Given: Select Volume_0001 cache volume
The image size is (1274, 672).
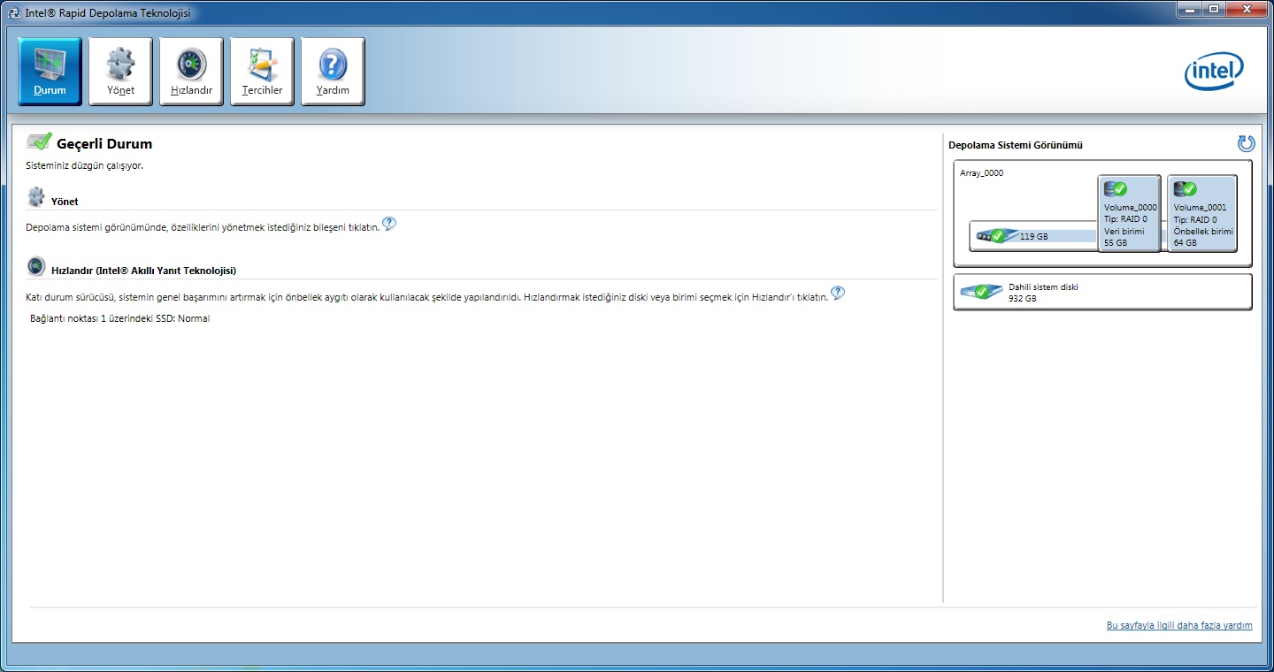Looking at the screenshot, I should pos(1202,213).
